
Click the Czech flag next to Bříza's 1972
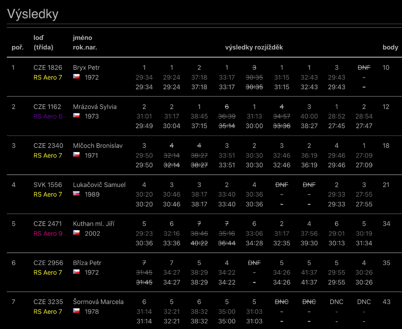76,271
